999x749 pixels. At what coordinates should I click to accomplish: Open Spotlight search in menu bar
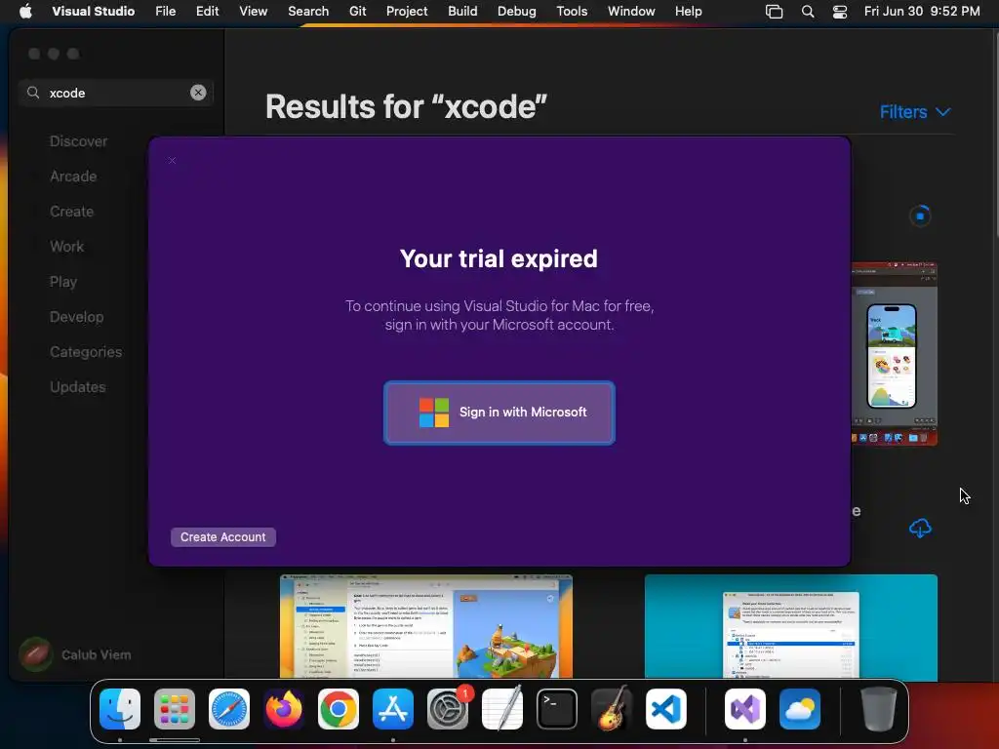(x=807, y=12)
